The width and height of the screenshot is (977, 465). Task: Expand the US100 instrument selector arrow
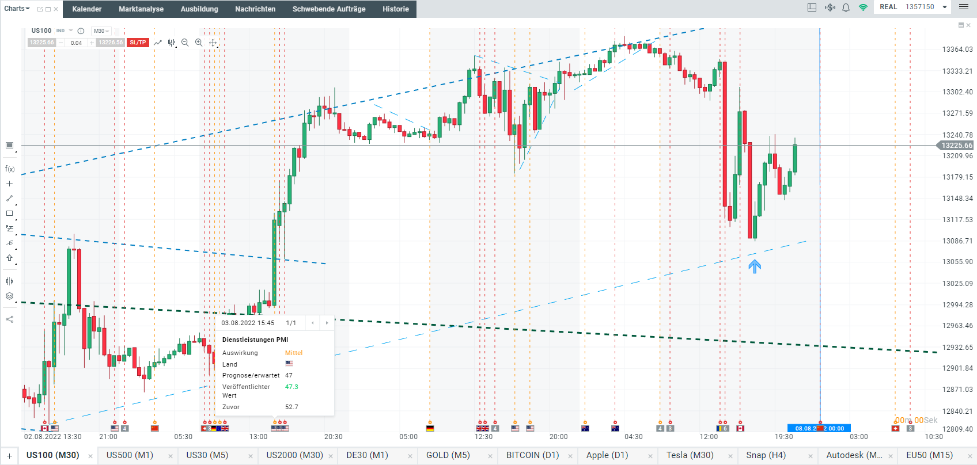click(71, 31)
